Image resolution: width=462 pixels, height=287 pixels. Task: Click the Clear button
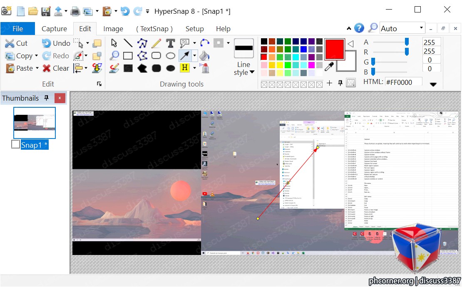tap(55, 68)
